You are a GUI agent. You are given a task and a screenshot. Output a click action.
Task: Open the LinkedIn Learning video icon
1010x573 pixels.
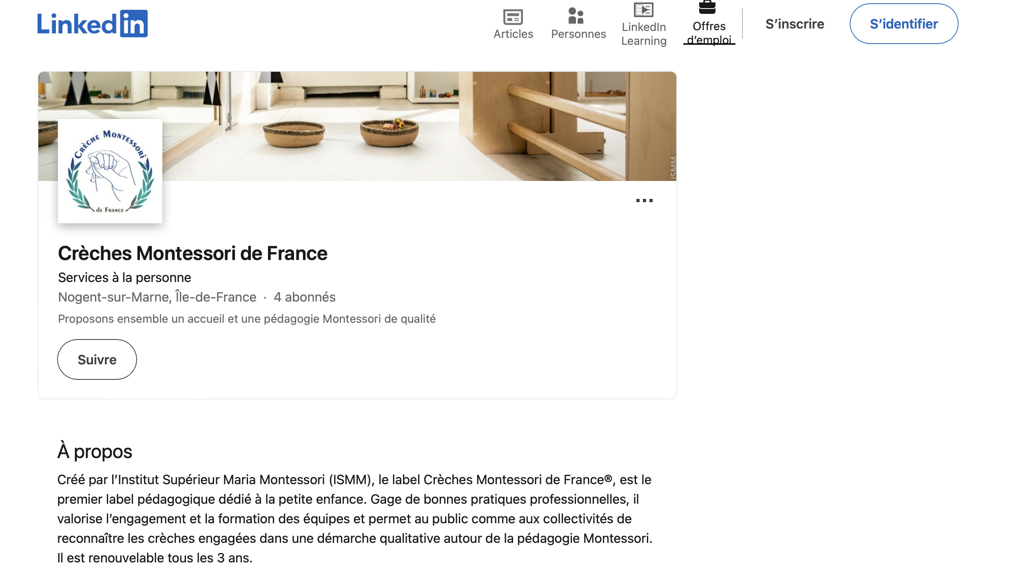644,9
